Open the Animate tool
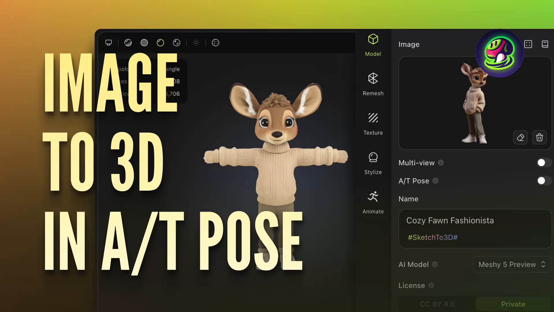Screen dimensions: 554x312 coord(373,203)
